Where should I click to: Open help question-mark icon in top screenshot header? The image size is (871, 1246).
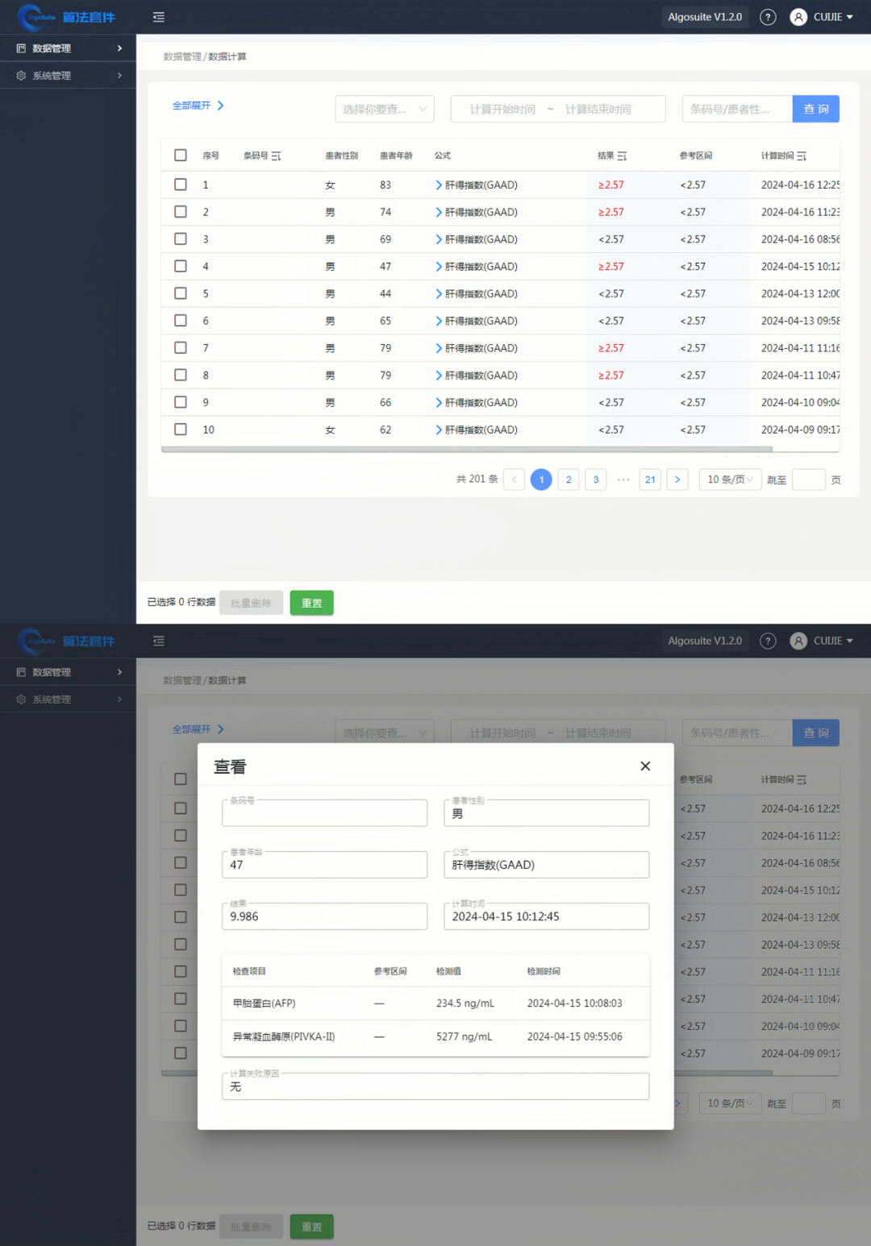tap(768, 17)
